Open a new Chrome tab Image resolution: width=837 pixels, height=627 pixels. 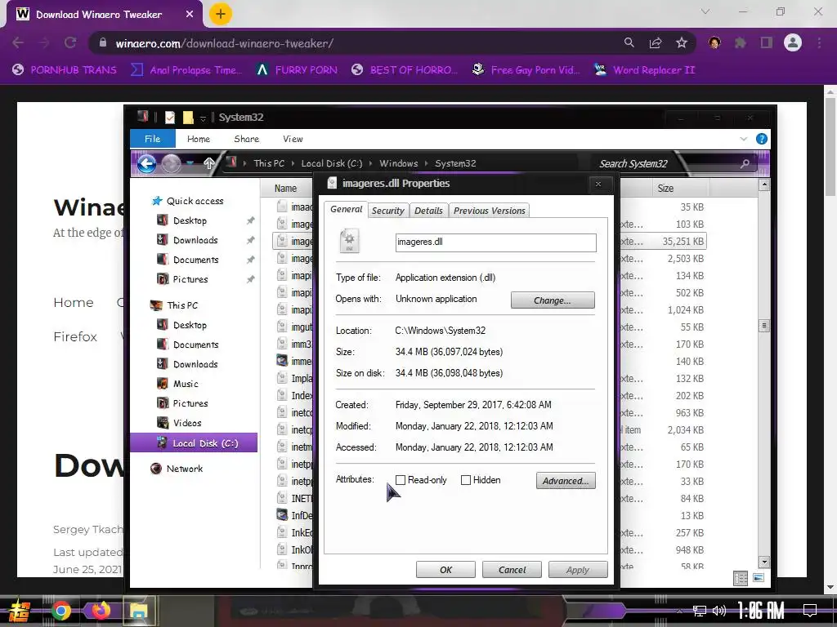(x=221, y=15)
